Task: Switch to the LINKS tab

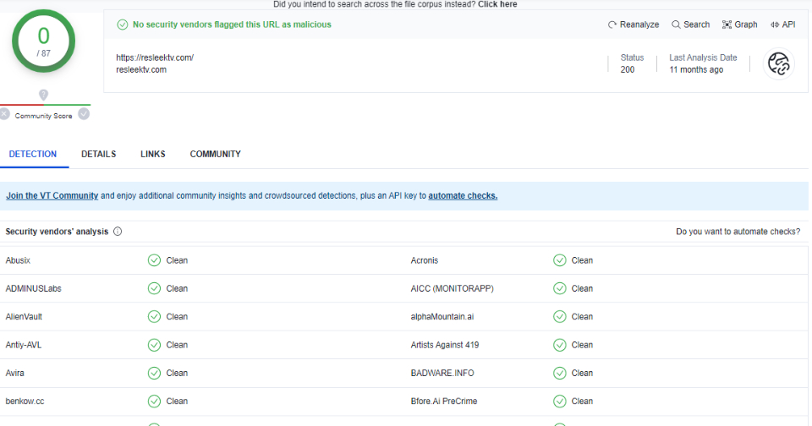Action: point(153,154)
